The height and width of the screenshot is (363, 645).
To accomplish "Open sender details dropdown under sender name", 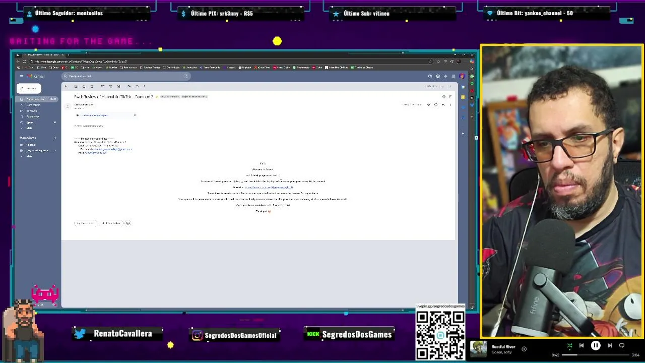I will (x=83, y=108).
